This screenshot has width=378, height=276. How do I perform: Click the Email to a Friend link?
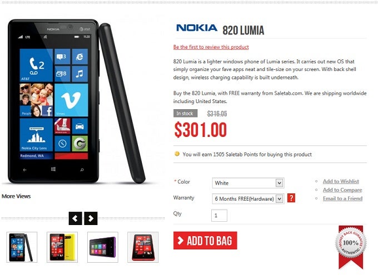(x=342, y=198)
